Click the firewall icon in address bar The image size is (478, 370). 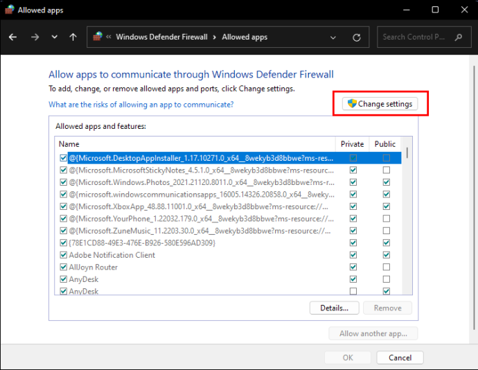tap(98, 37)
